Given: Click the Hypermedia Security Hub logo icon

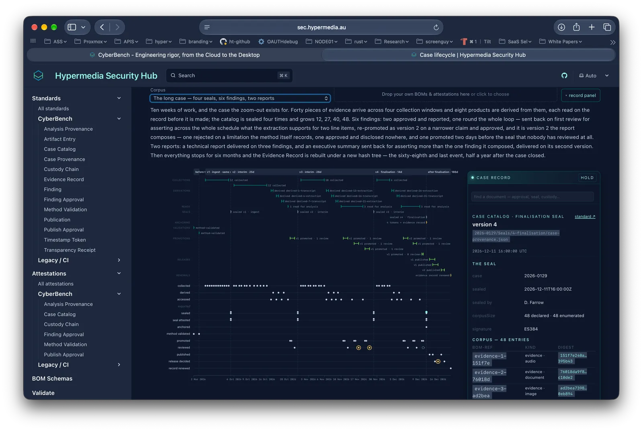Looking at the screenshot, I should tap(39, 76).
